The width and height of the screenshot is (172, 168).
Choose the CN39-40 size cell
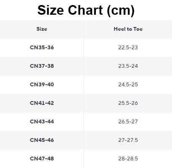tap(42, 85)
